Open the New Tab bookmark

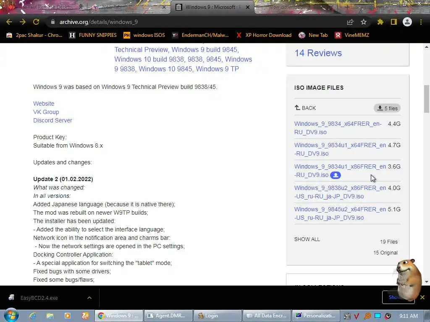[313, 35]
